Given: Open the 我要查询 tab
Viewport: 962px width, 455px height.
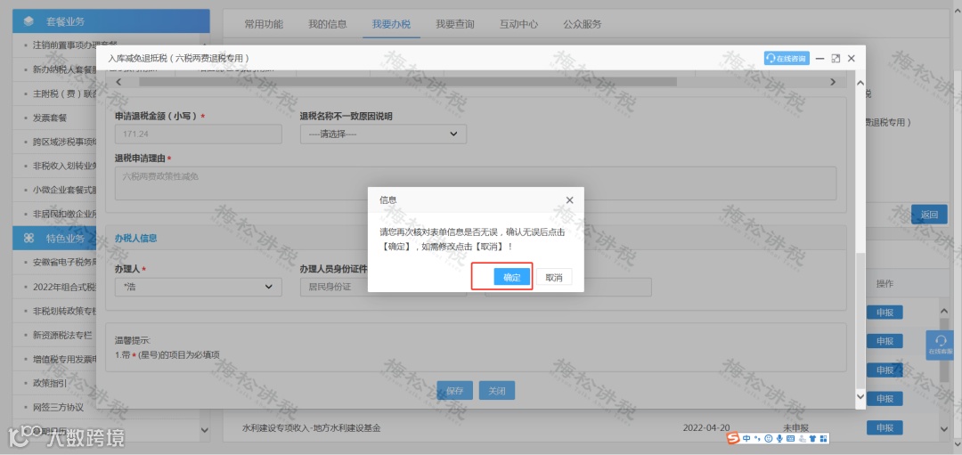Looking at the screenshot, I should tap(455, 25).
